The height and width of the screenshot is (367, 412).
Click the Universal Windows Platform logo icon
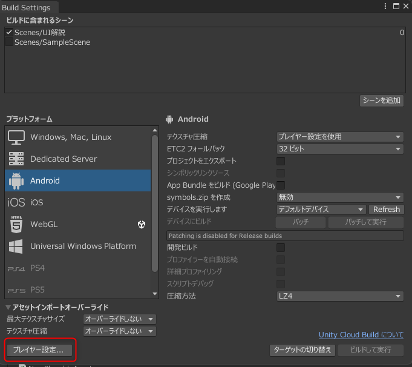(x=16, y=246)
